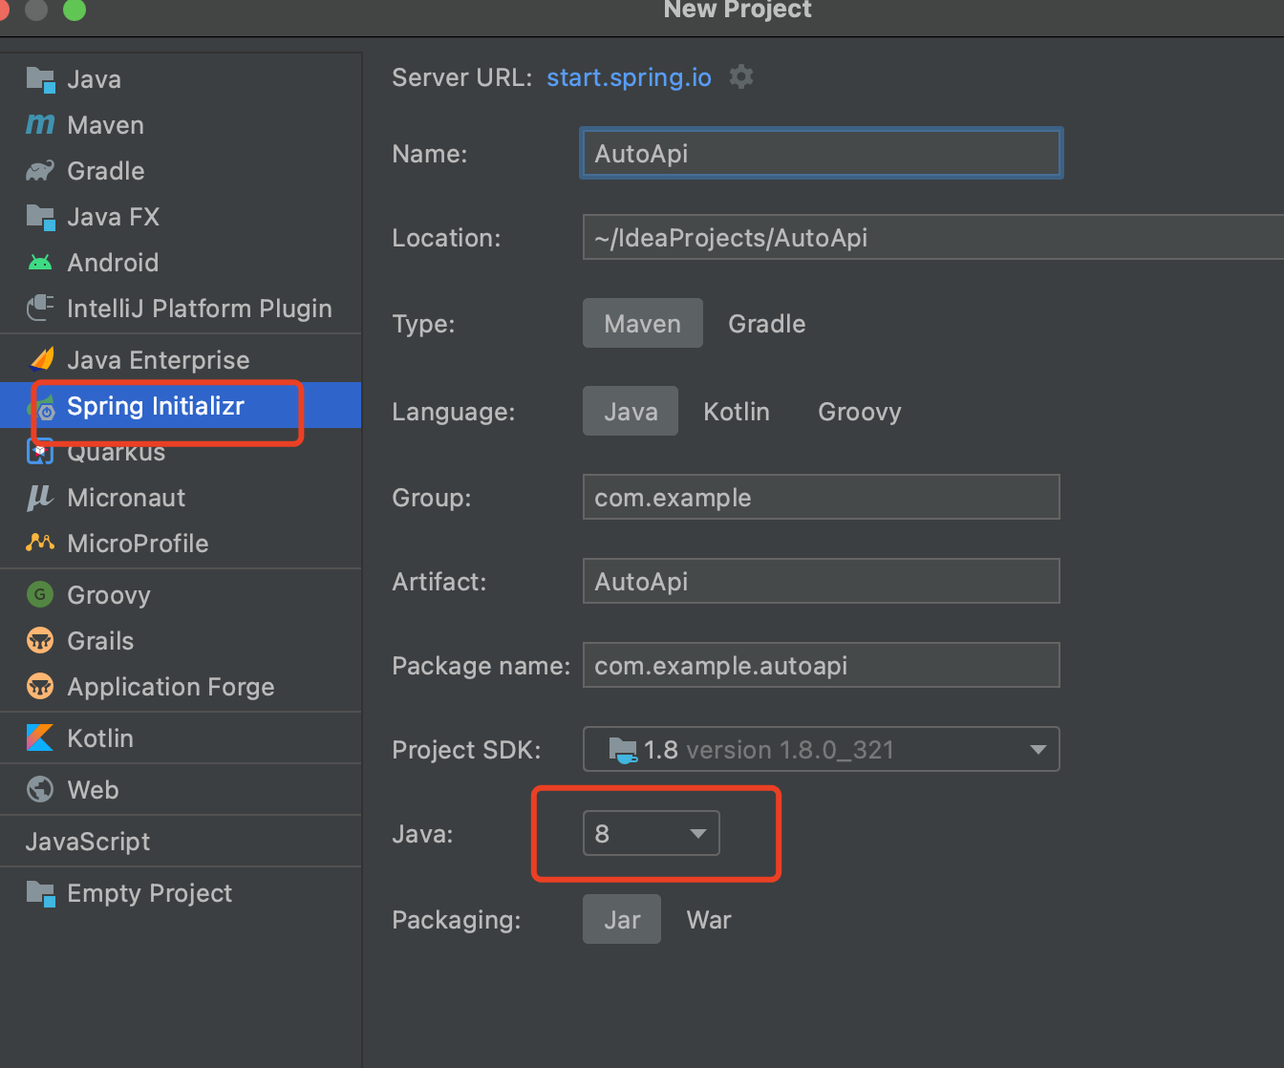Screen dimensions: 1284x1068
Task: Click the Java Enterprise flame icon
Action: (x=42, y=359)
